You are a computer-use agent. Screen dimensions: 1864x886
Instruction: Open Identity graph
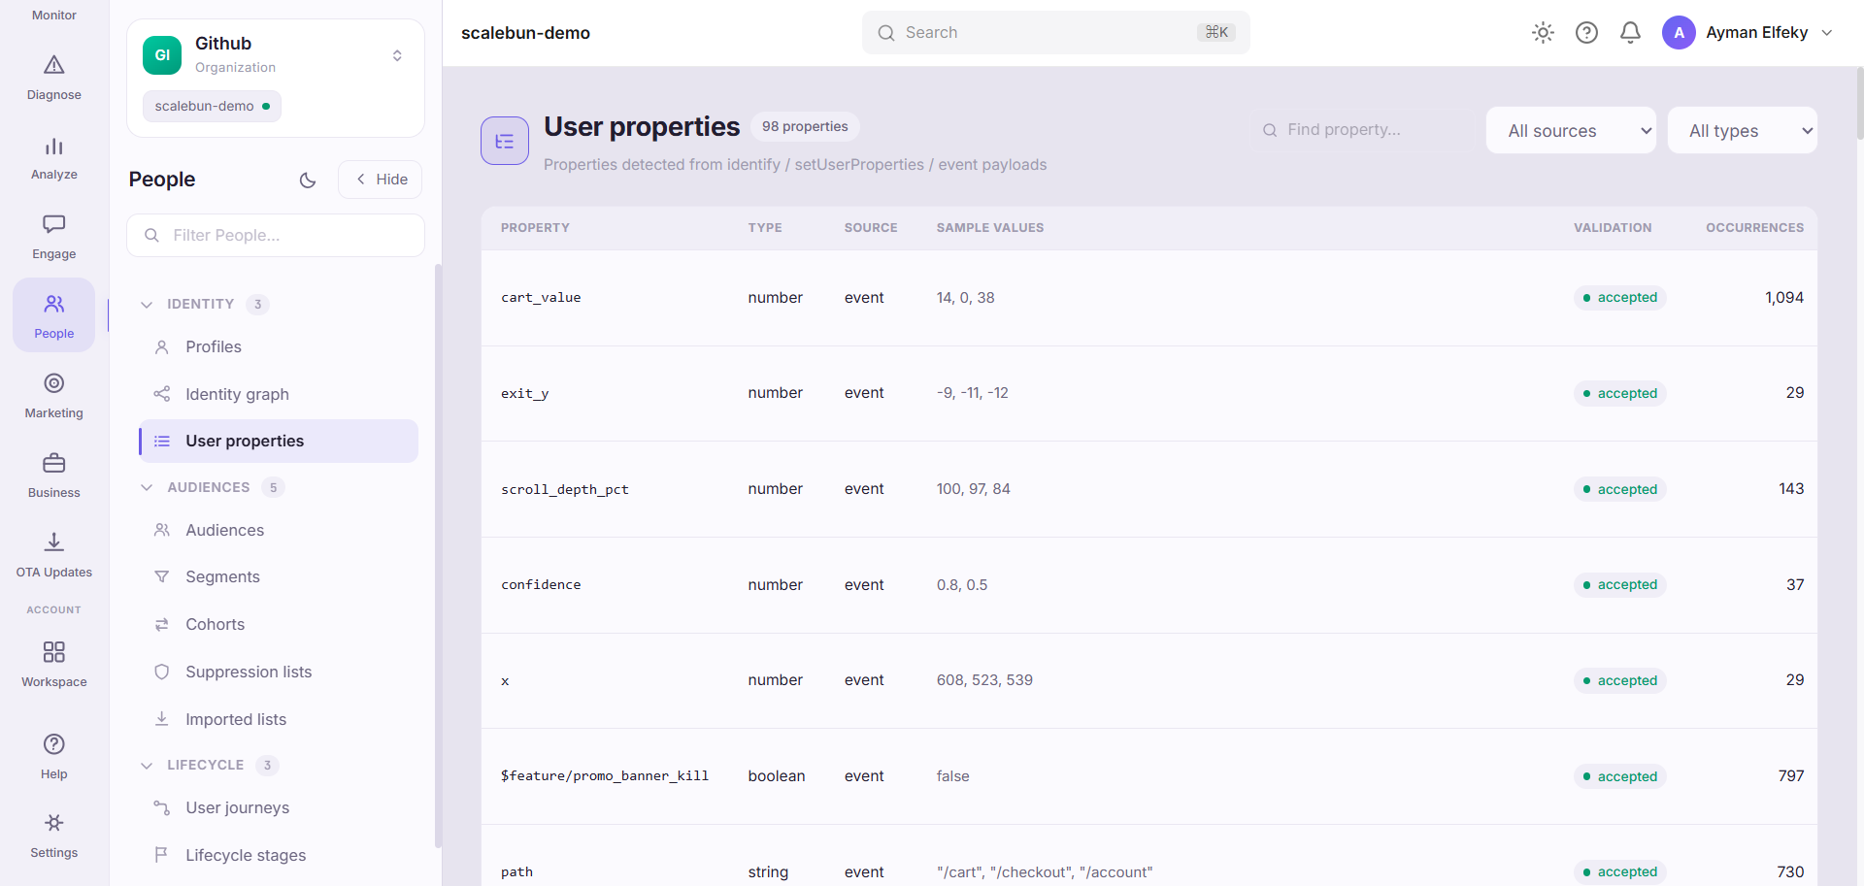point(279,394)
